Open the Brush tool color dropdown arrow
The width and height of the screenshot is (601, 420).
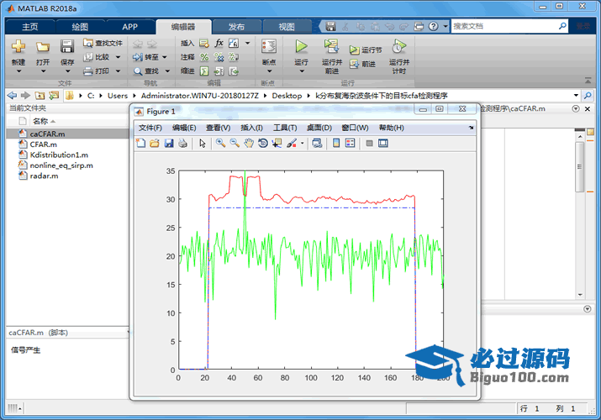point(302,144)
